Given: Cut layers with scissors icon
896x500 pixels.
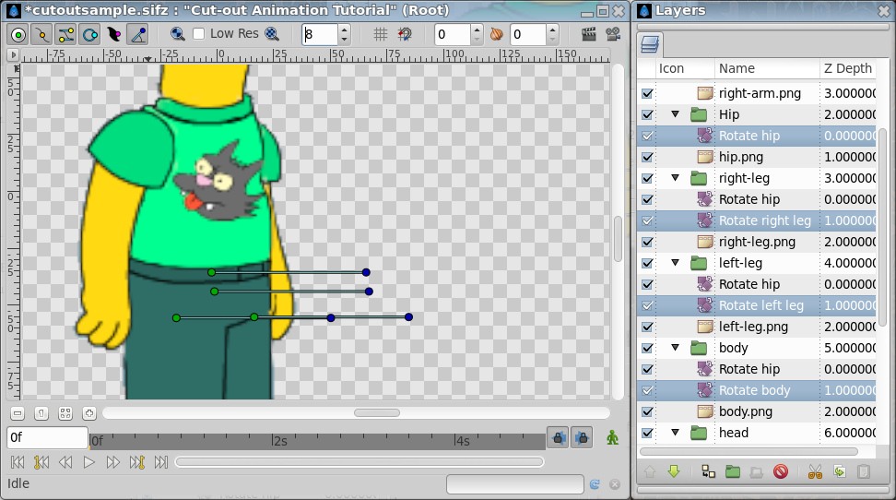Looking at the screenshot, I should [815, 471].
